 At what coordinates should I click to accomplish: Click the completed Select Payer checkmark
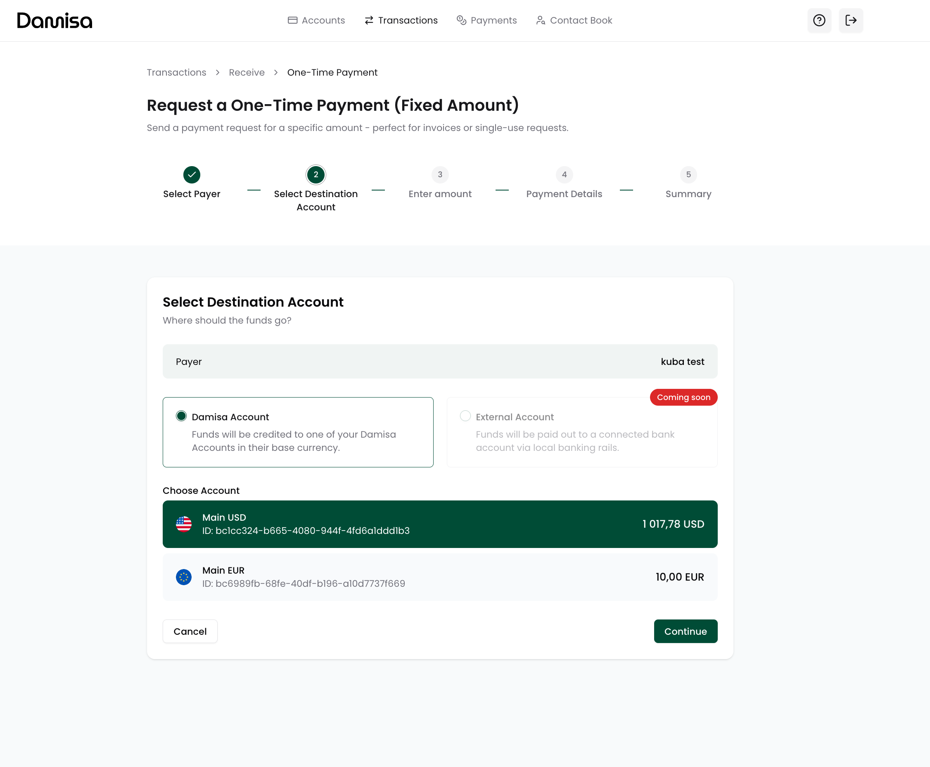point(192,174)
